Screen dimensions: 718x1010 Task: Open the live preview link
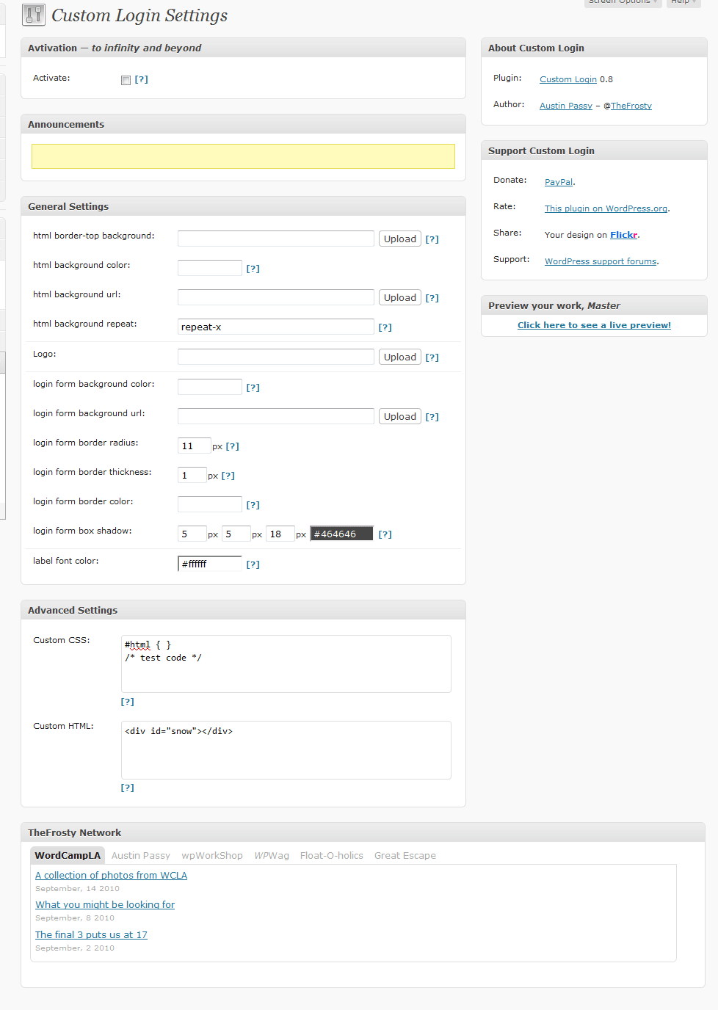pyautogui.click(x=594, y=325)
